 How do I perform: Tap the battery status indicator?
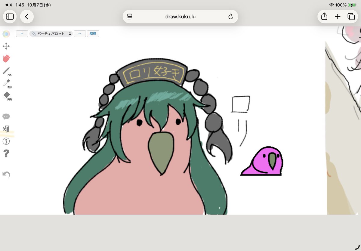[x=352, y=5]
